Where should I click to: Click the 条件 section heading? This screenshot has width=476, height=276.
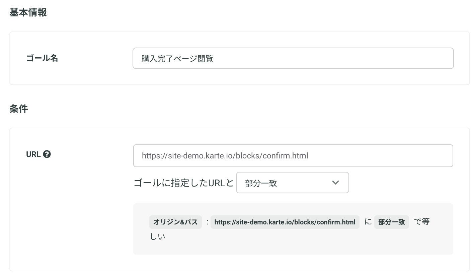pos(19,109)
